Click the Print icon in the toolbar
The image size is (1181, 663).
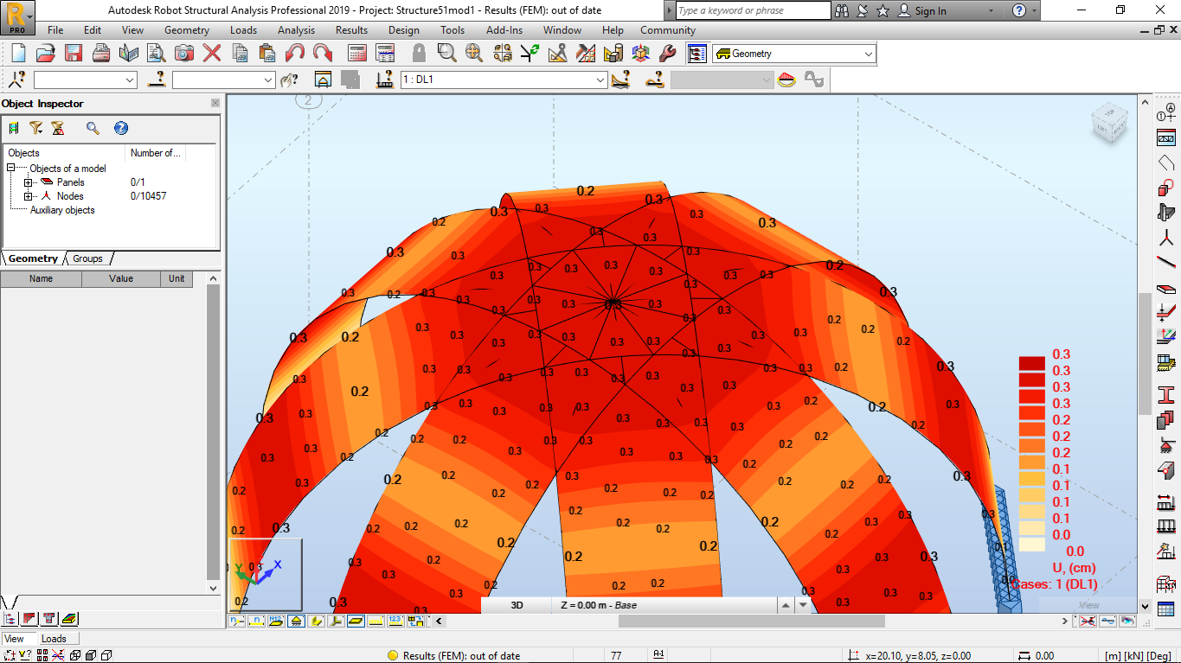100,53
